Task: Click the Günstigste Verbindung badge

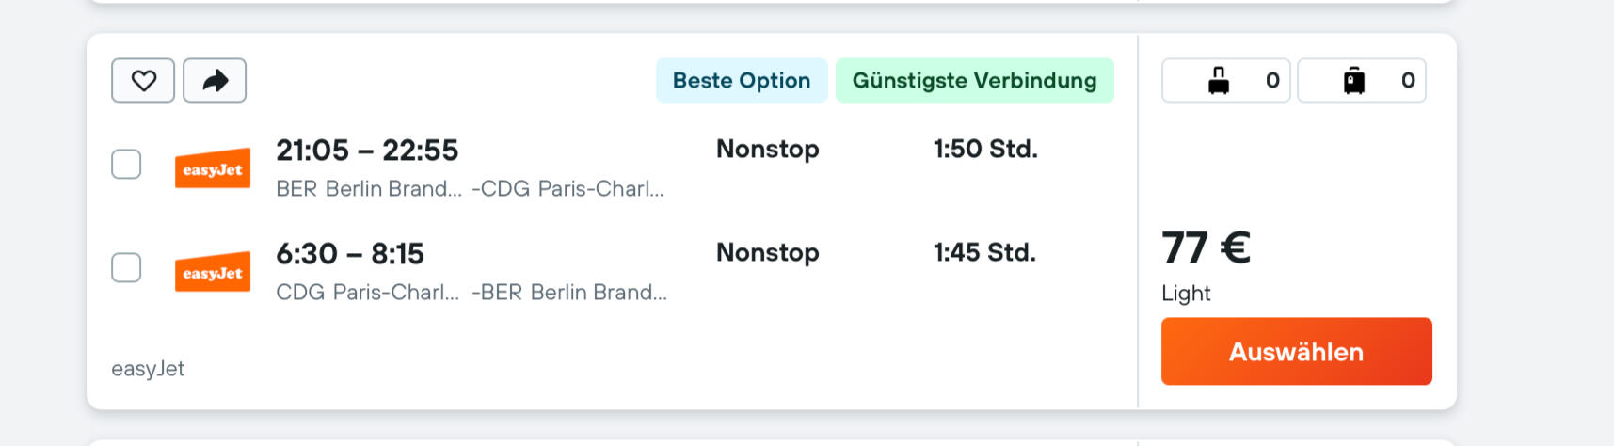Action: [974, 81]
